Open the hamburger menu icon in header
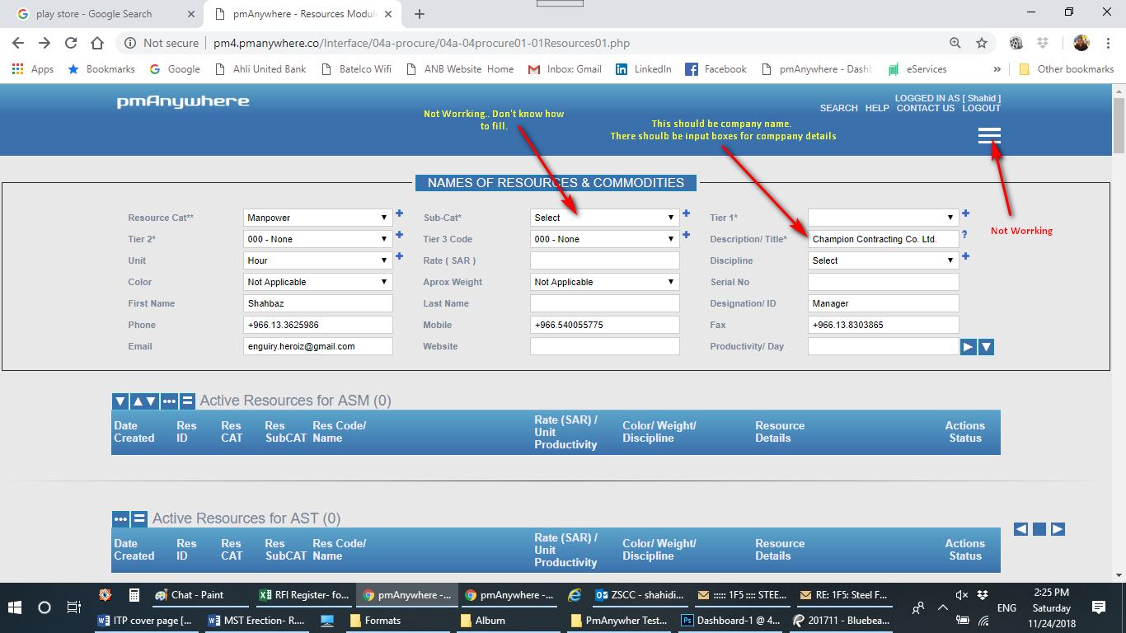1126x633 pixels. (988, 136)
